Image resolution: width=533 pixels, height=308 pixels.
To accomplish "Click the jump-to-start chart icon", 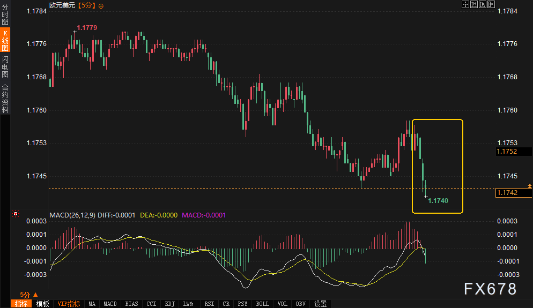I will click(x=474, y=4).
